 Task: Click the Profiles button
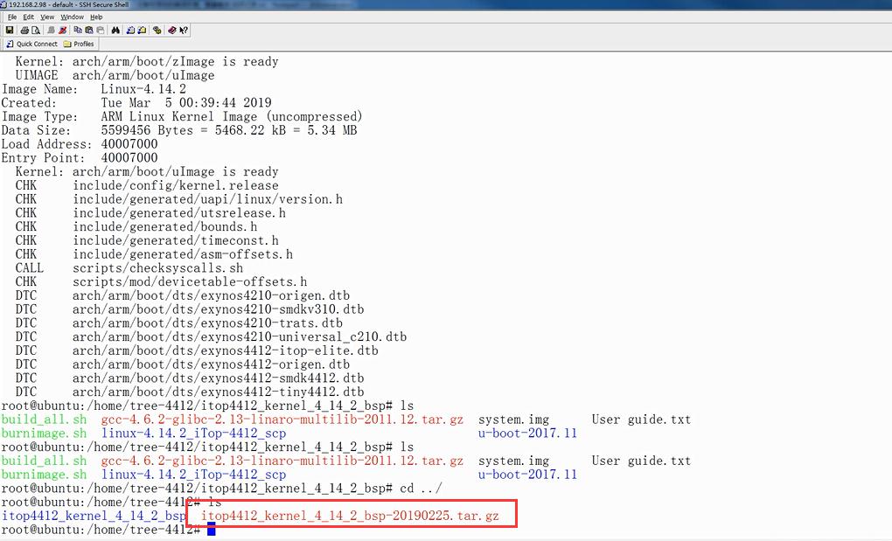pos(79,44)
